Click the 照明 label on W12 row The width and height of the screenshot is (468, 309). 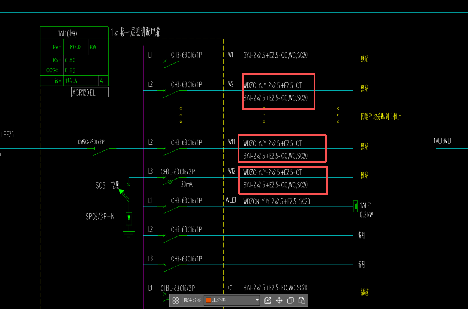tap(365, 175)
